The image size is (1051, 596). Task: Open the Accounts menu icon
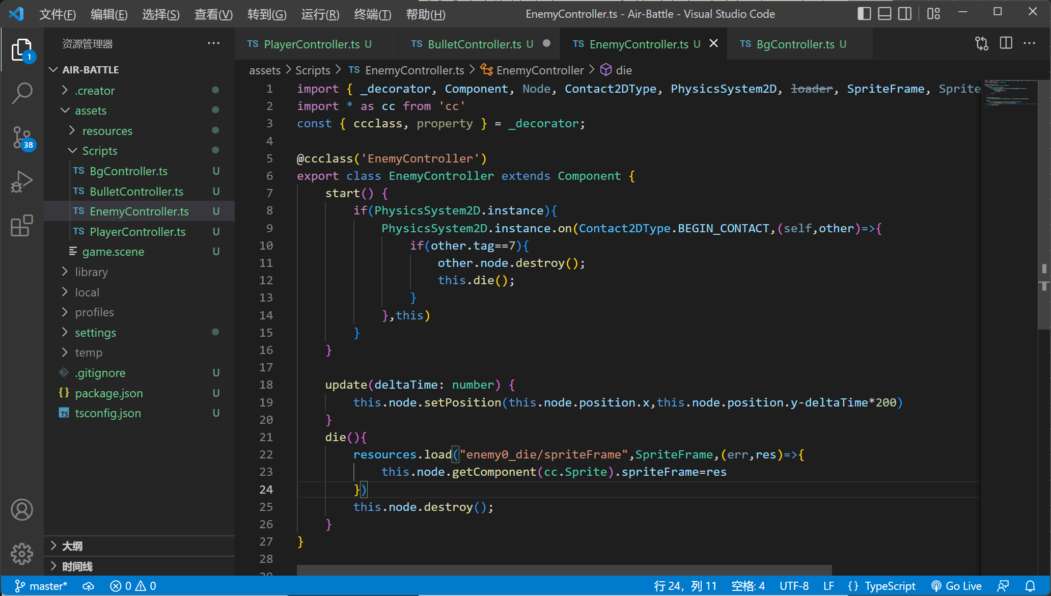(x=22, y=509)
